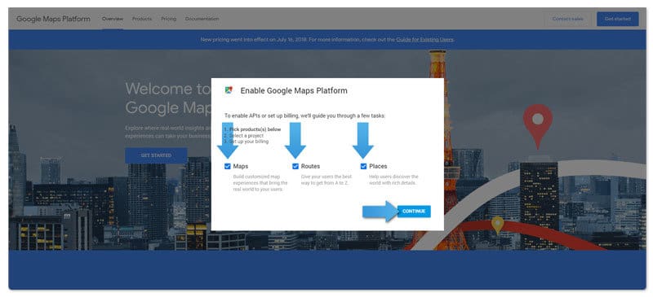Open the Pricing menu item
This screenshot has width=653, height=297.
pyautogui.click(x=169, y=19)
